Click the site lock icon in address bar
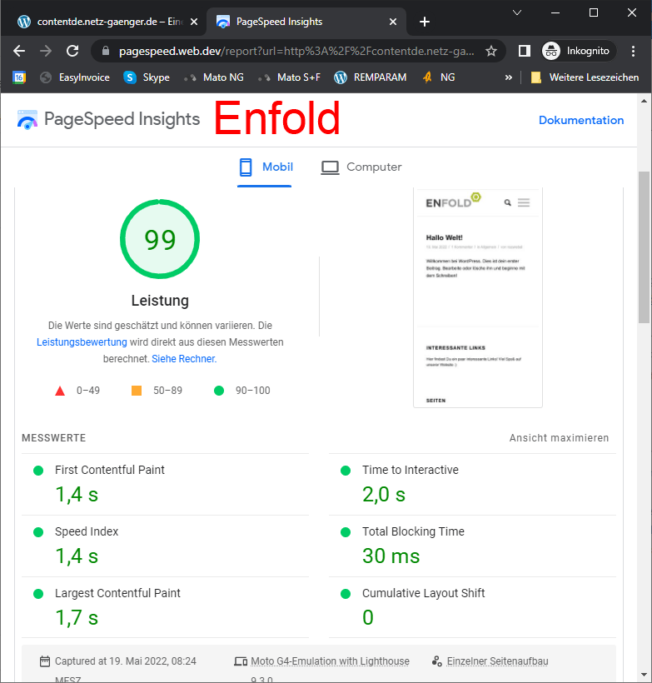This screenshot has width=652, height=683. [x=106, y=51]
